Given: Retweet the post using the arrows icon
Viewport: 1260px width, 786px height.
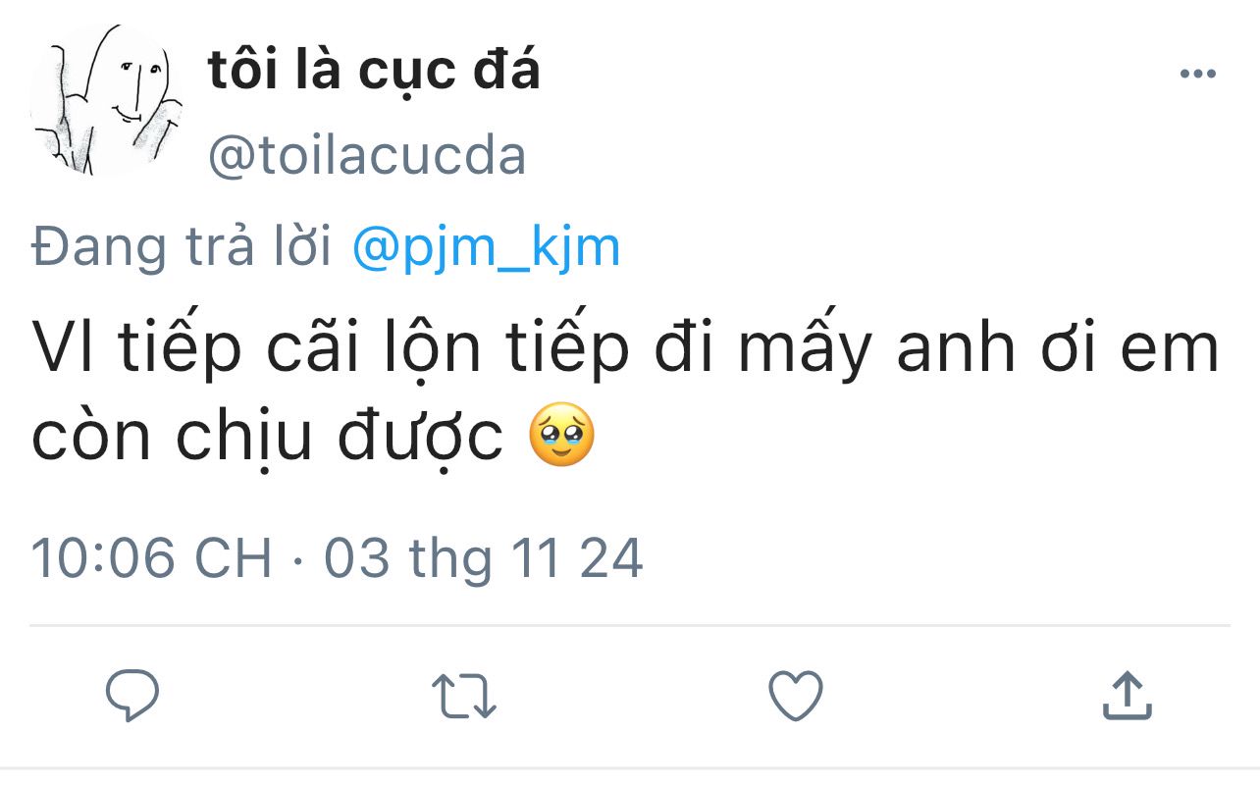Looking at the screenshot, I should click(465, 695).
